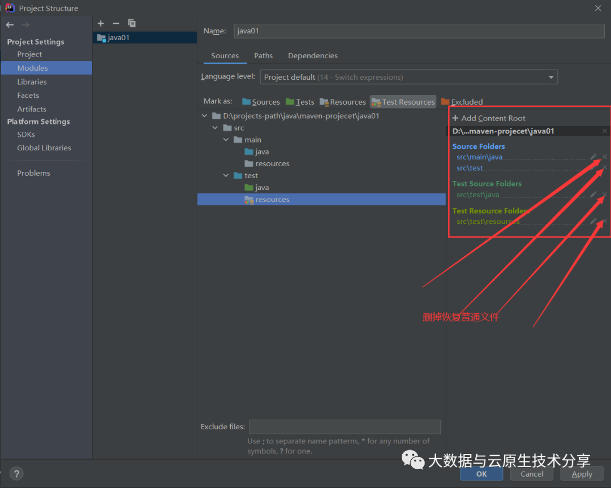Switch to the Sources tab
This screenshot has width=611, height=488.
point(225,55)
